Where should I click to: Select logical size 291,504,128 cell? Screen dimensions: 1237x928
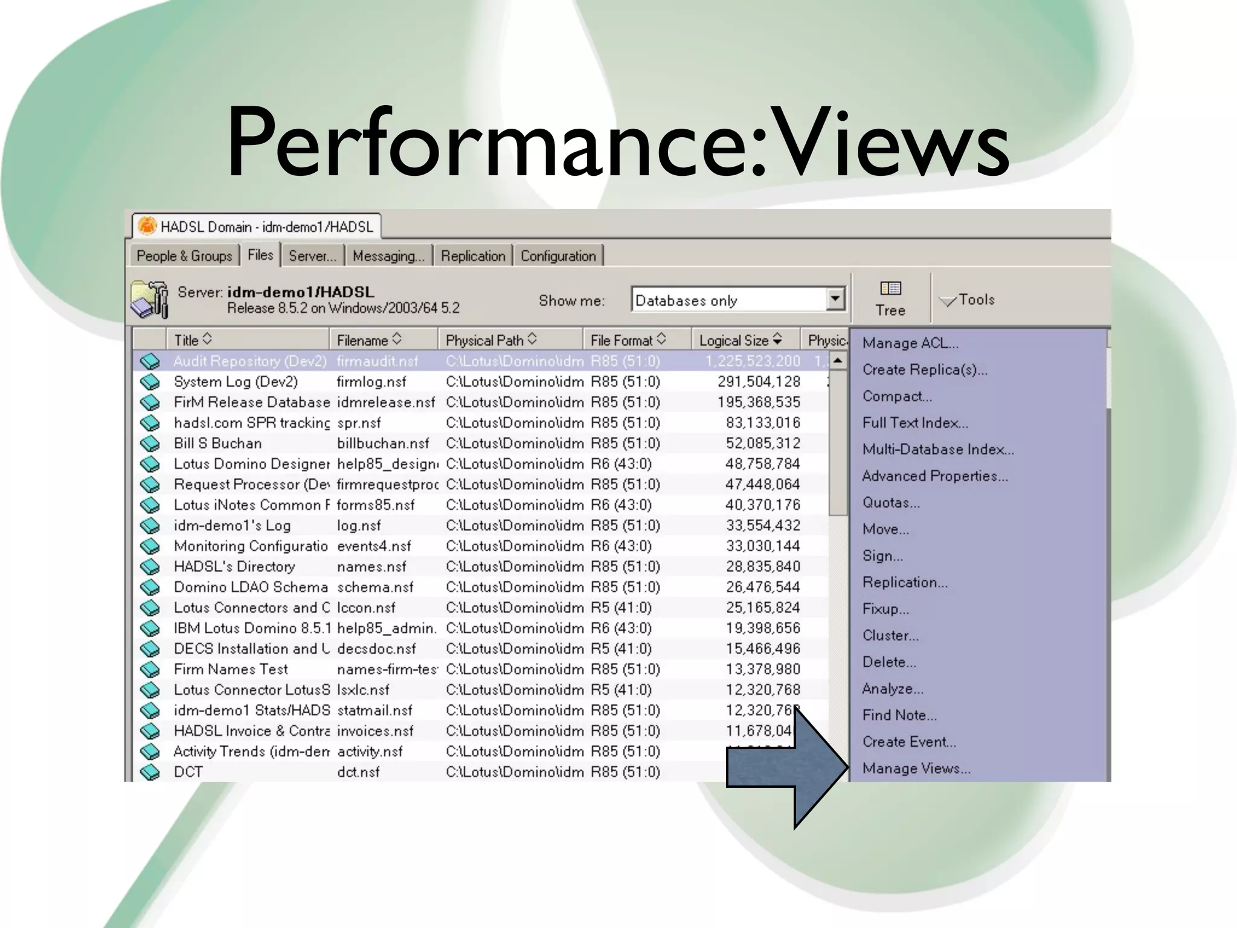tap(759, 382)
